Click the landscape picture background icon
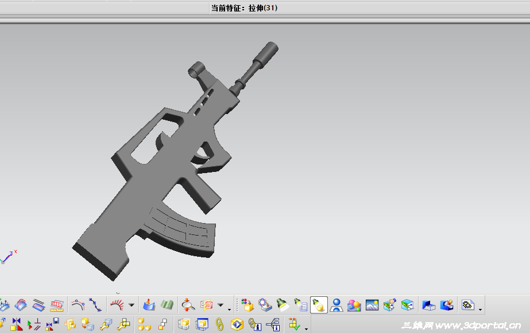 point(372,305)
